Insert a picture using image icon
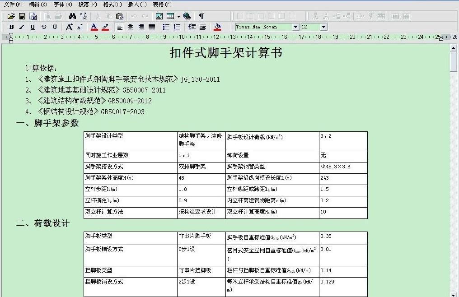The image size is (459, 297). (159, 16)
